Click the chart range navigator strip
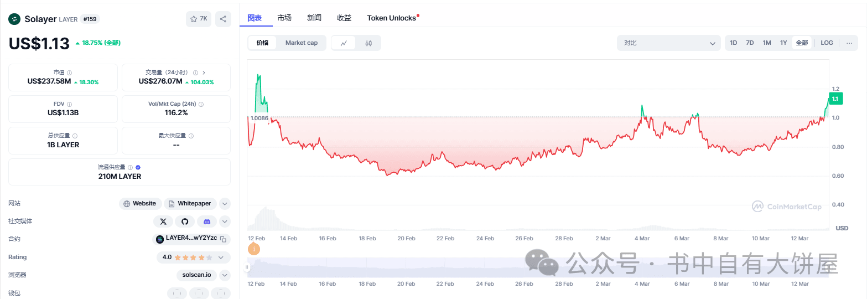Image resolution: width=867 pixels, height=299 pixels. [x=538, y=267]
